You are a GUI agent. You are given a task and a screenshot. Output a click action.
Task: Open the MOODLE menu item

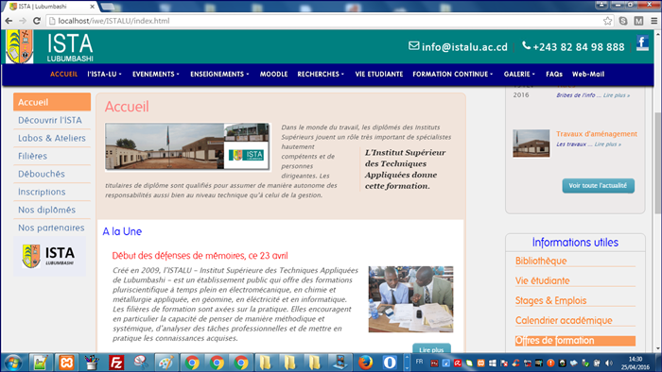pos(273,75)
